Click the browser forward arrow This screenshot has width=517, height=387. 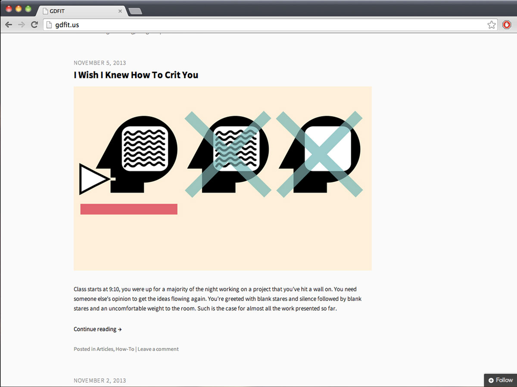(22, 25)
